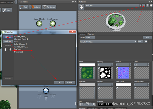Open the Displacements bottom tab
Image resolution: width=153 pixels, height=109 pixels.
tap(120, 108)
